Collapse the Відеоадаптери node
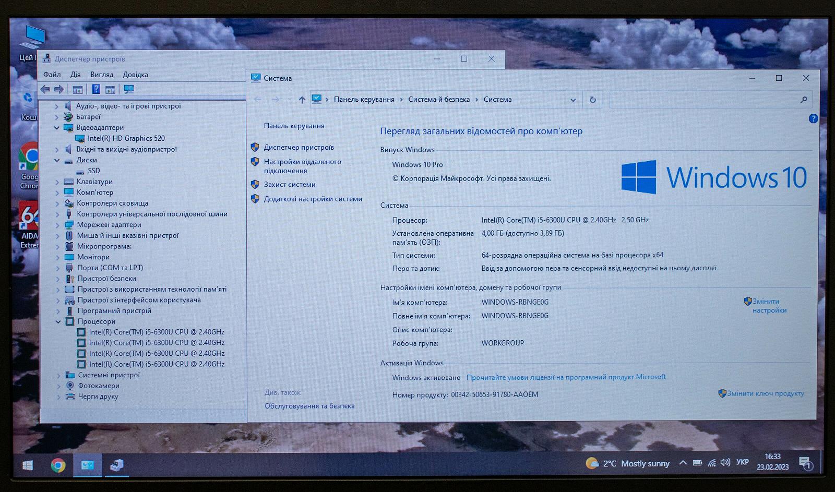The width and height of the screenshot is (835, 492). point(57,128)
